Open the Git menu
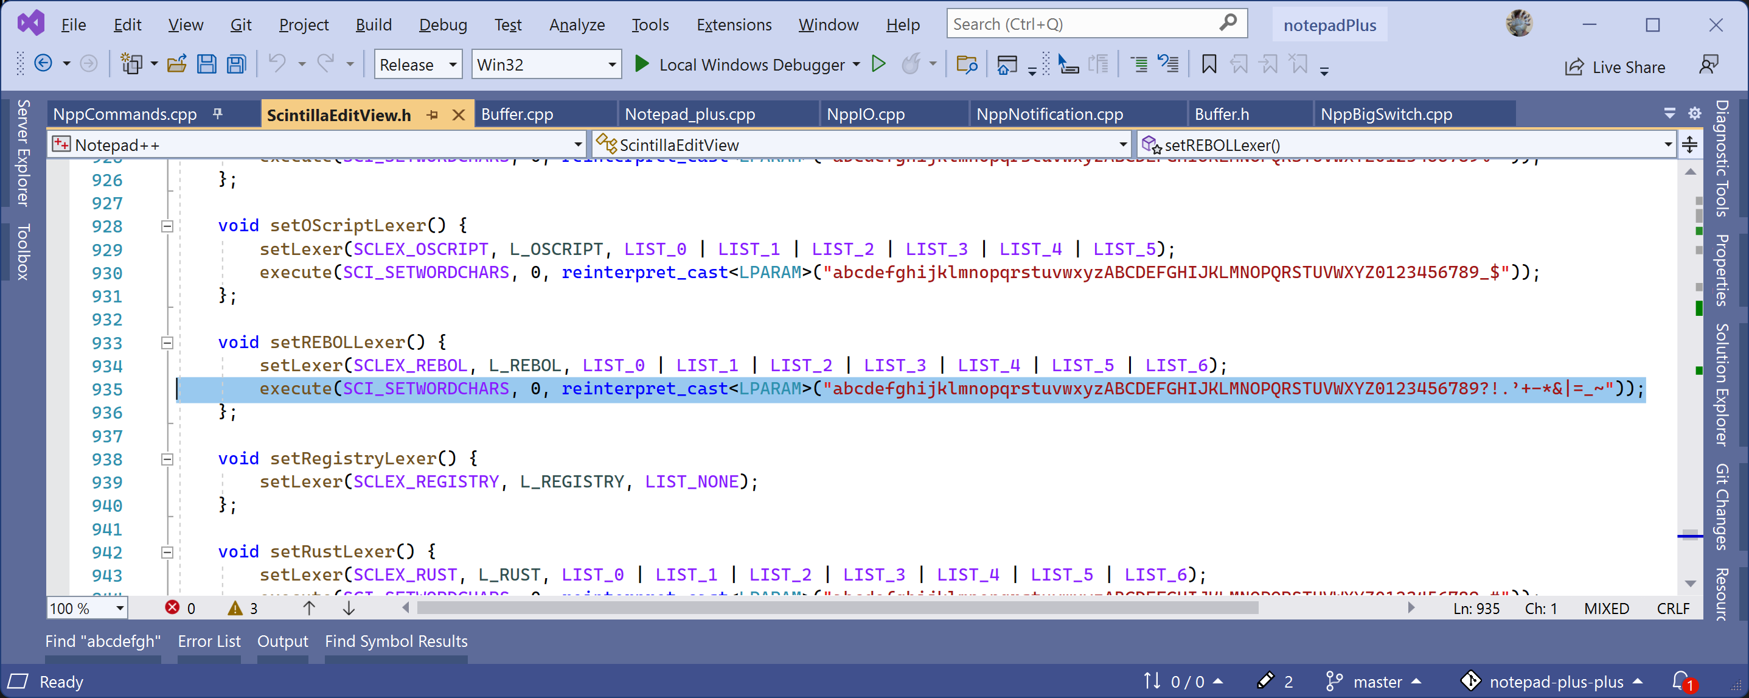Image resolution: width=1749 pixels, height=698 pixels. pos(241,24)
